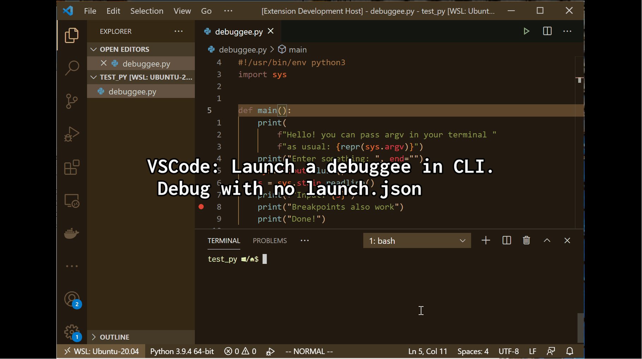Select the debuggee.py editor tab
Viewport: 642px width, 359px height.
[x=239, y=31]
